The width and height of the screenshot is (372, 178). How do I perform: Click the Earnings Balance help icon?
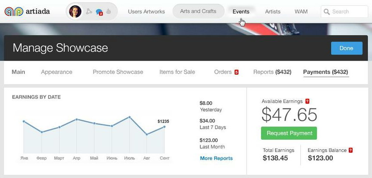351,150
